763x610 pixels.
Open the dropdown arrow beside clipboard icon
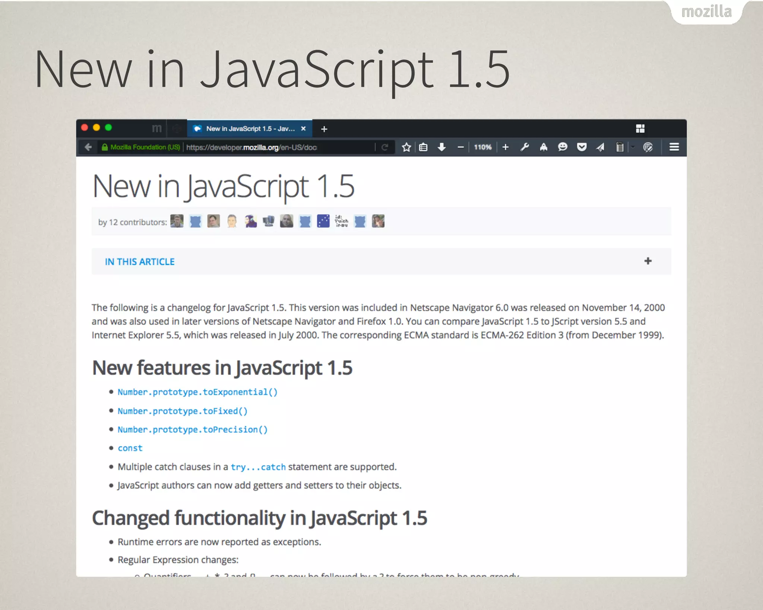[633, 147]
